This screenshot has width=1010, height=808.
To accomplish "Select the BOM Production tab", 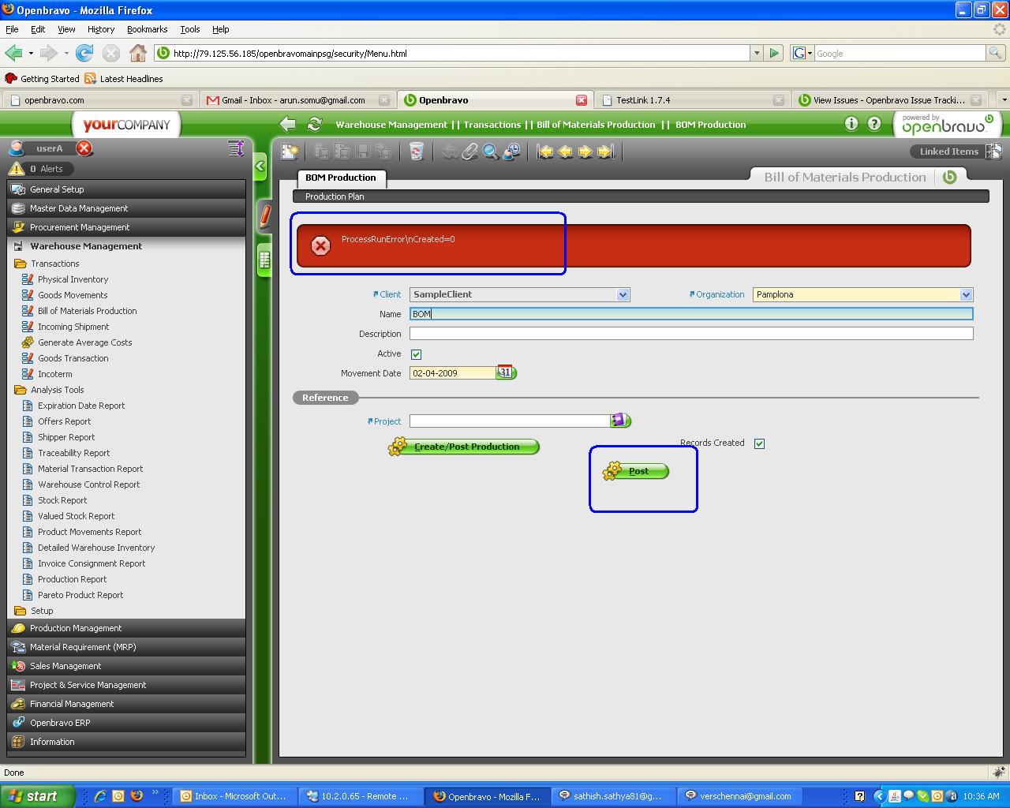I will (341, 178).
